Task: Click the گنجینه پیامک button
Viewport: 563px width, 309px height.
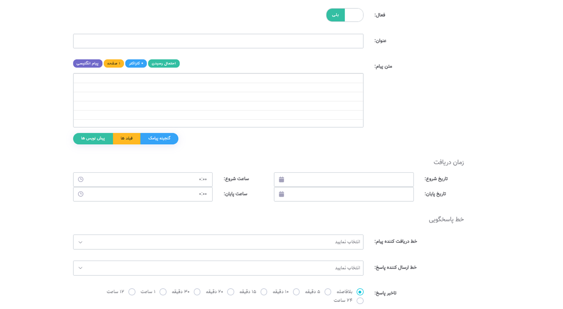Action: (x=159, y=138)
